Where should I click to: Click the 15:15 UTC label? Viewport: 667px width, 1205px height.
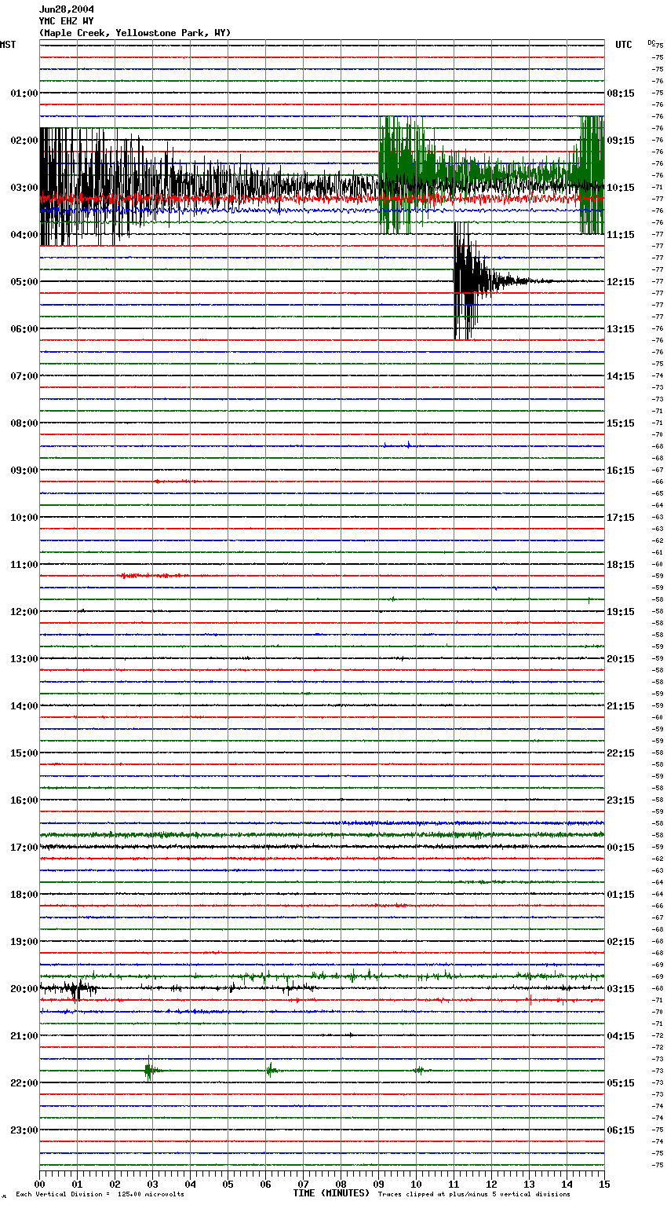[621, 423]
